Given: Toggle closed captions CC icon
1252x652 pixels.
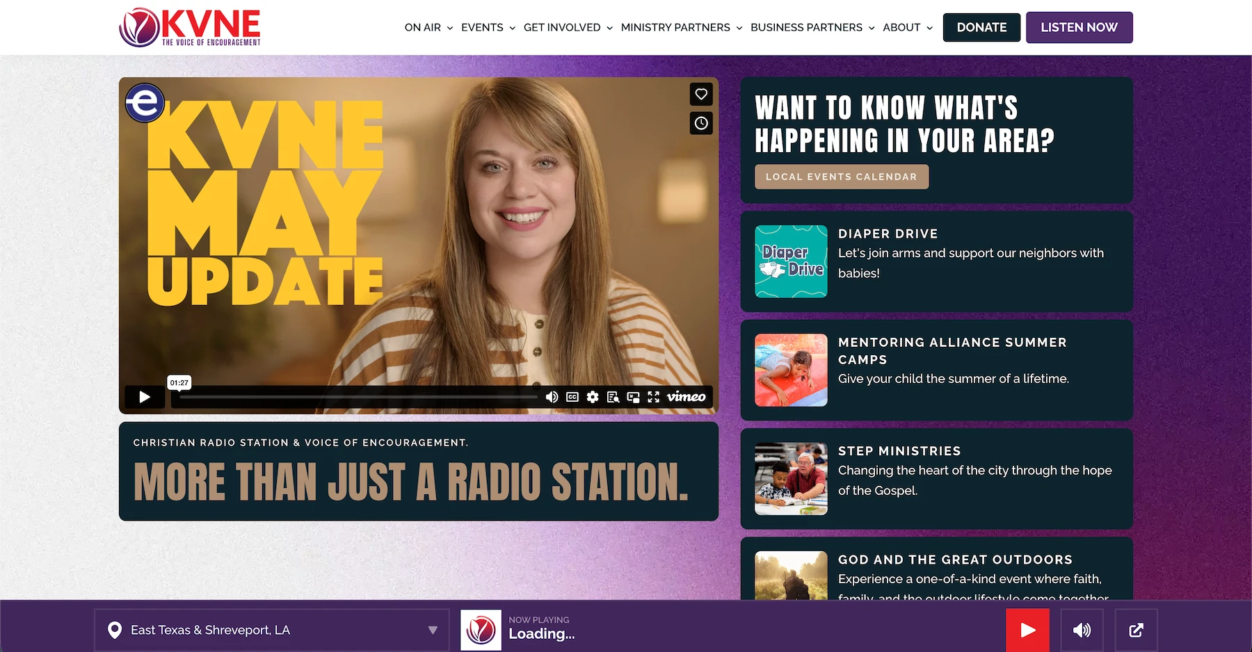Looking at the screenshot, I should pos(572,397).
